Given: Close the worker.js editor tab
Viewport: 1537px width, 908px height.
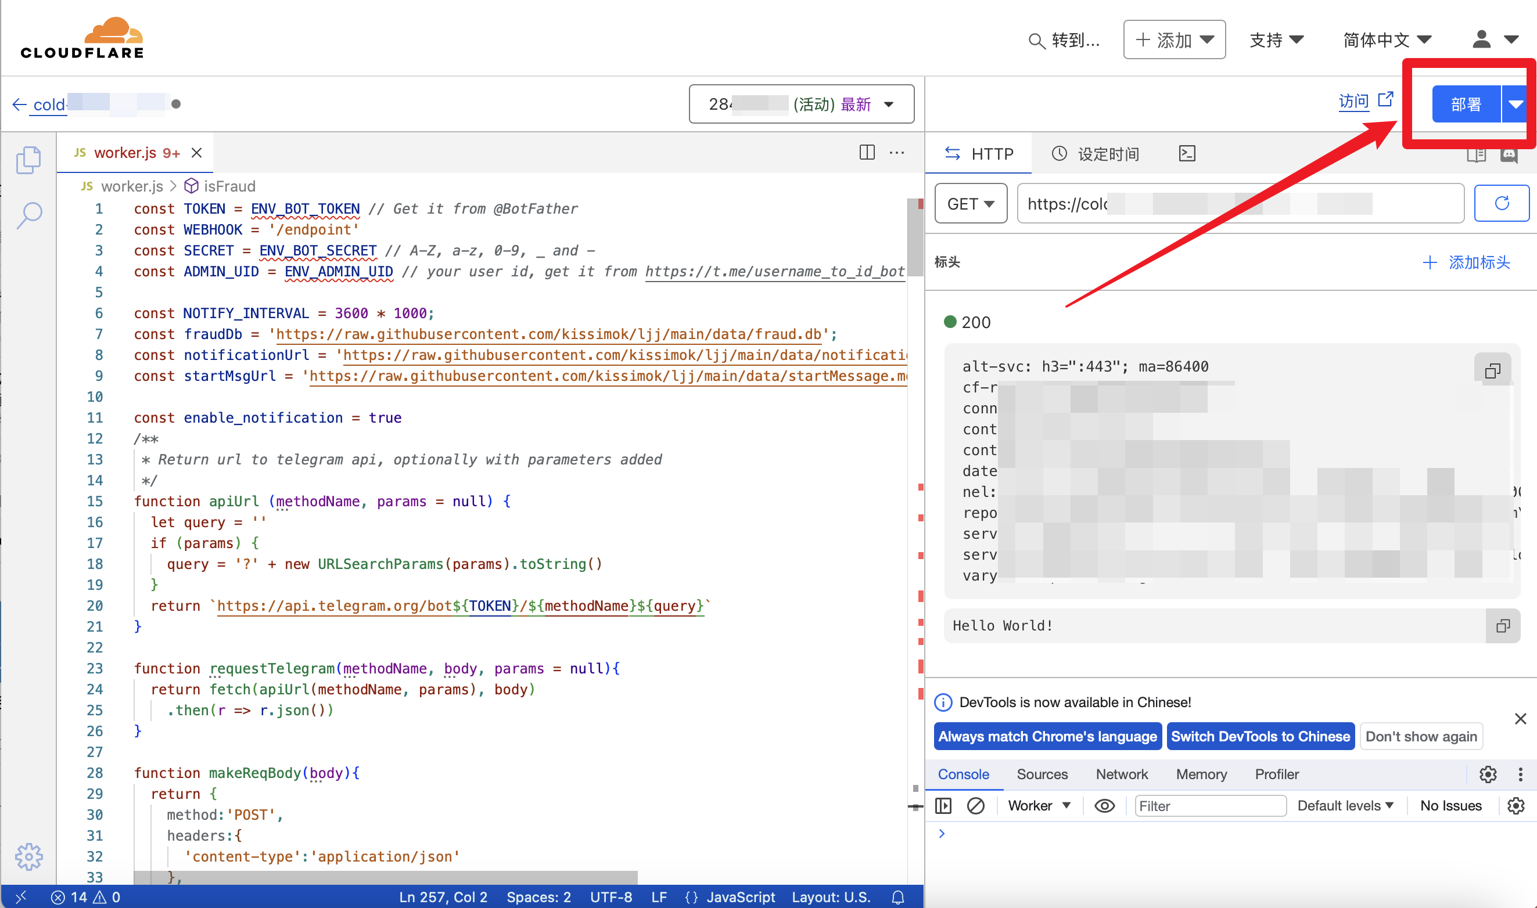Looking at the screenshot, I should pyautogui.click(x=196, y=152).
